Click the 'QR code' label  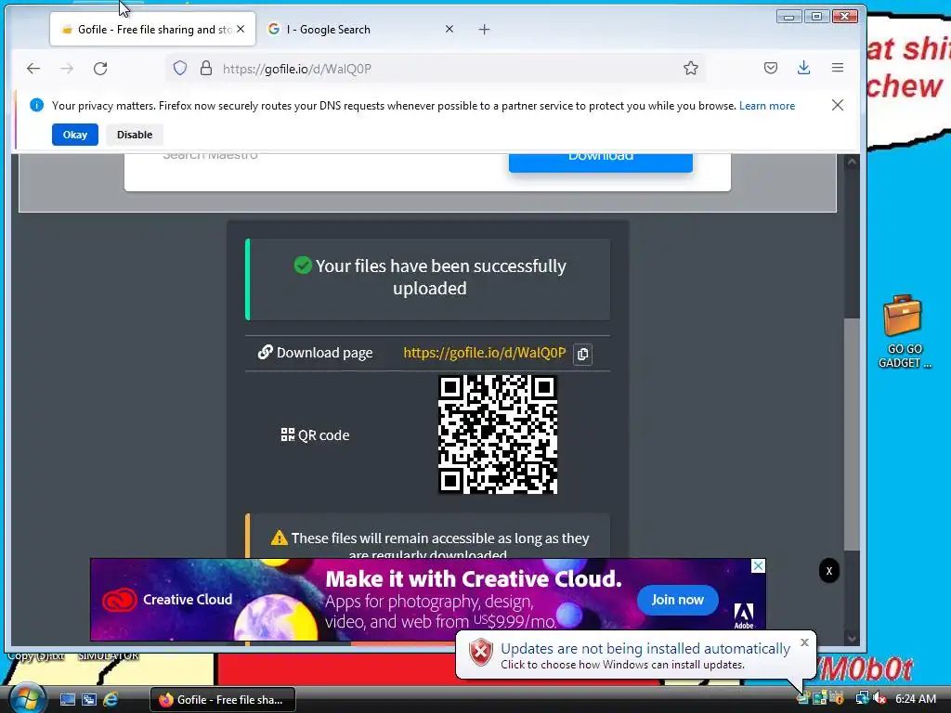(316, 435)
